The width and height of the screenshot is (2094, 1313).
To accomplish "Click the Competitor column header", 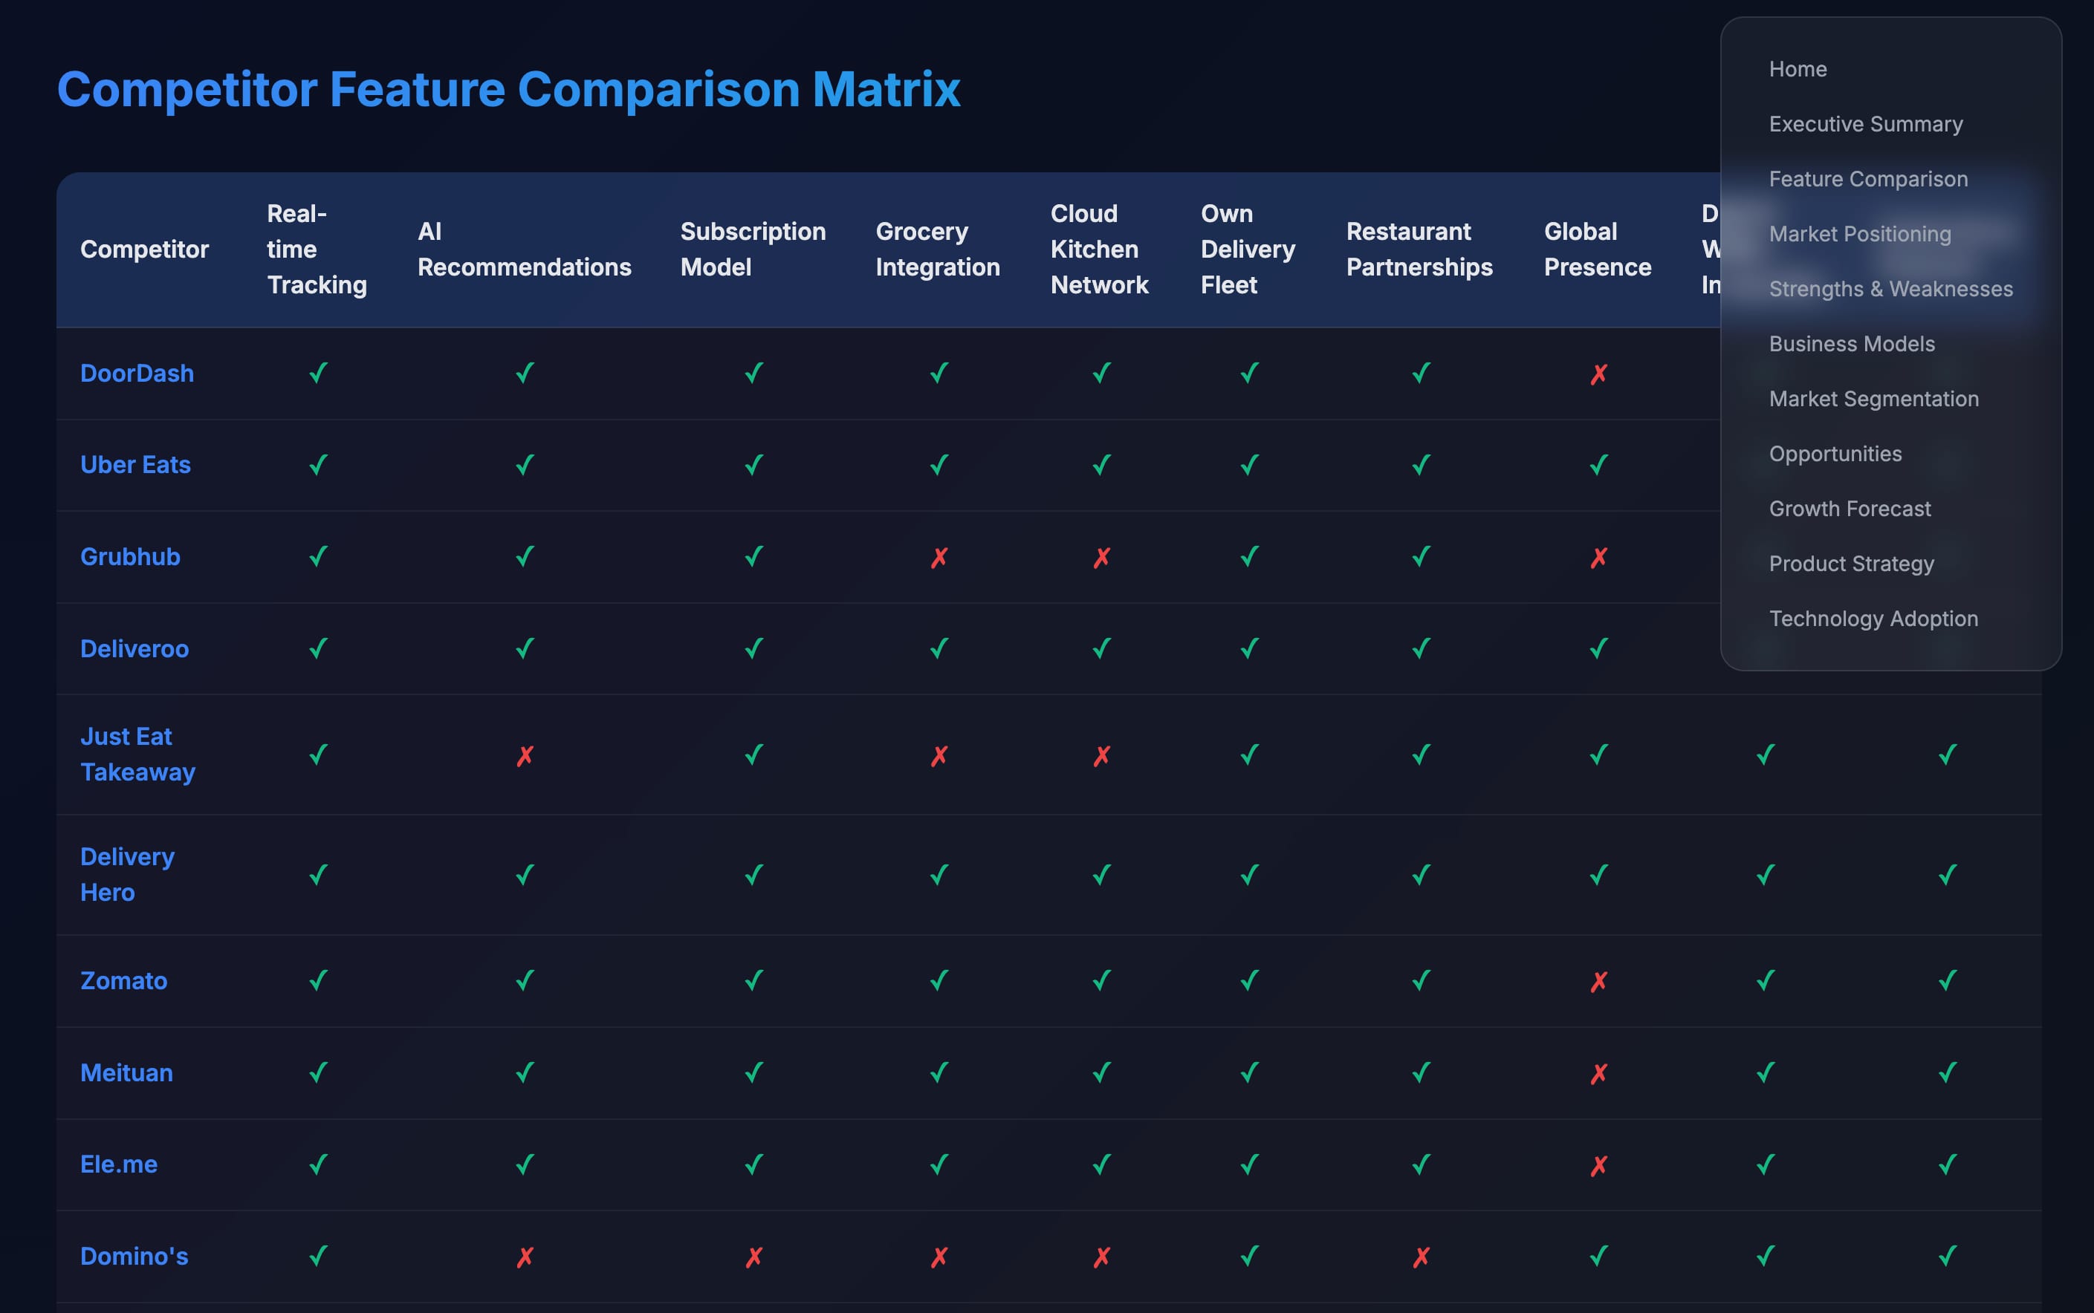I will [x=144, y=250].
